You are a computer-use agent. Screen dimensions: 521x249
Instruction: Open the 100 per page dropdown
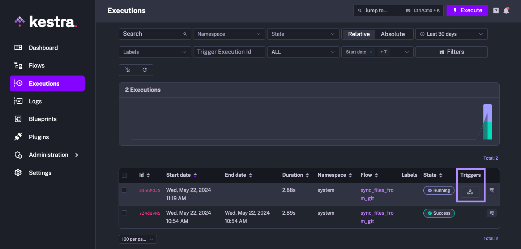click(138, 239)
